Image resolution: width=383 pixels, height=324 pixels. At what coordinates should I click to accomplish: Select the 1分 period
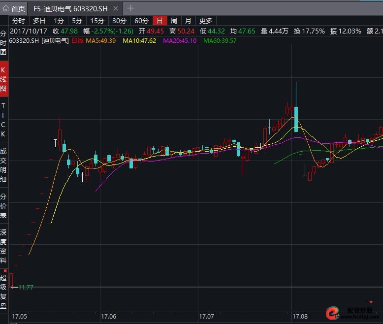(59, 21)
